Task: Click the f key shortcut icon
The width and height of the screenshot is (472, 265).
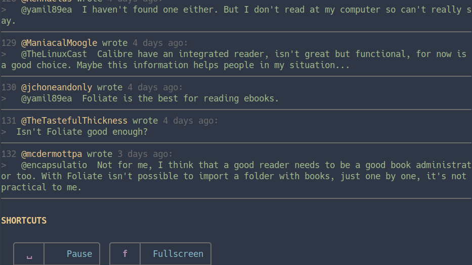Action: click(x=125, y=254)
